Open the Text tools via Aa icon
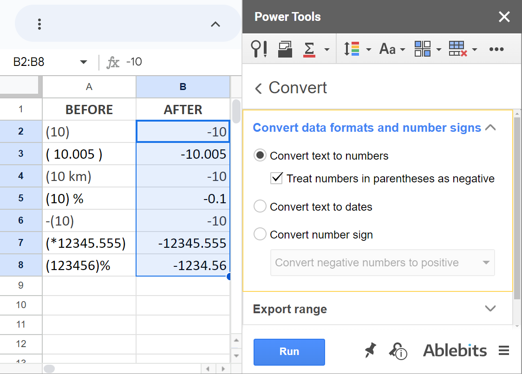 [x=386, y=49]
